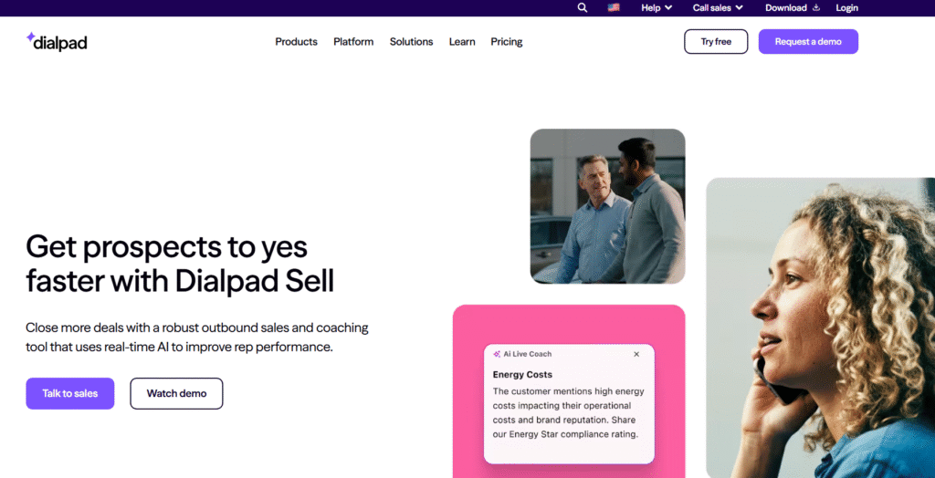Click the photo of woman on phone

pyautogui.click(x=820, y=327)
